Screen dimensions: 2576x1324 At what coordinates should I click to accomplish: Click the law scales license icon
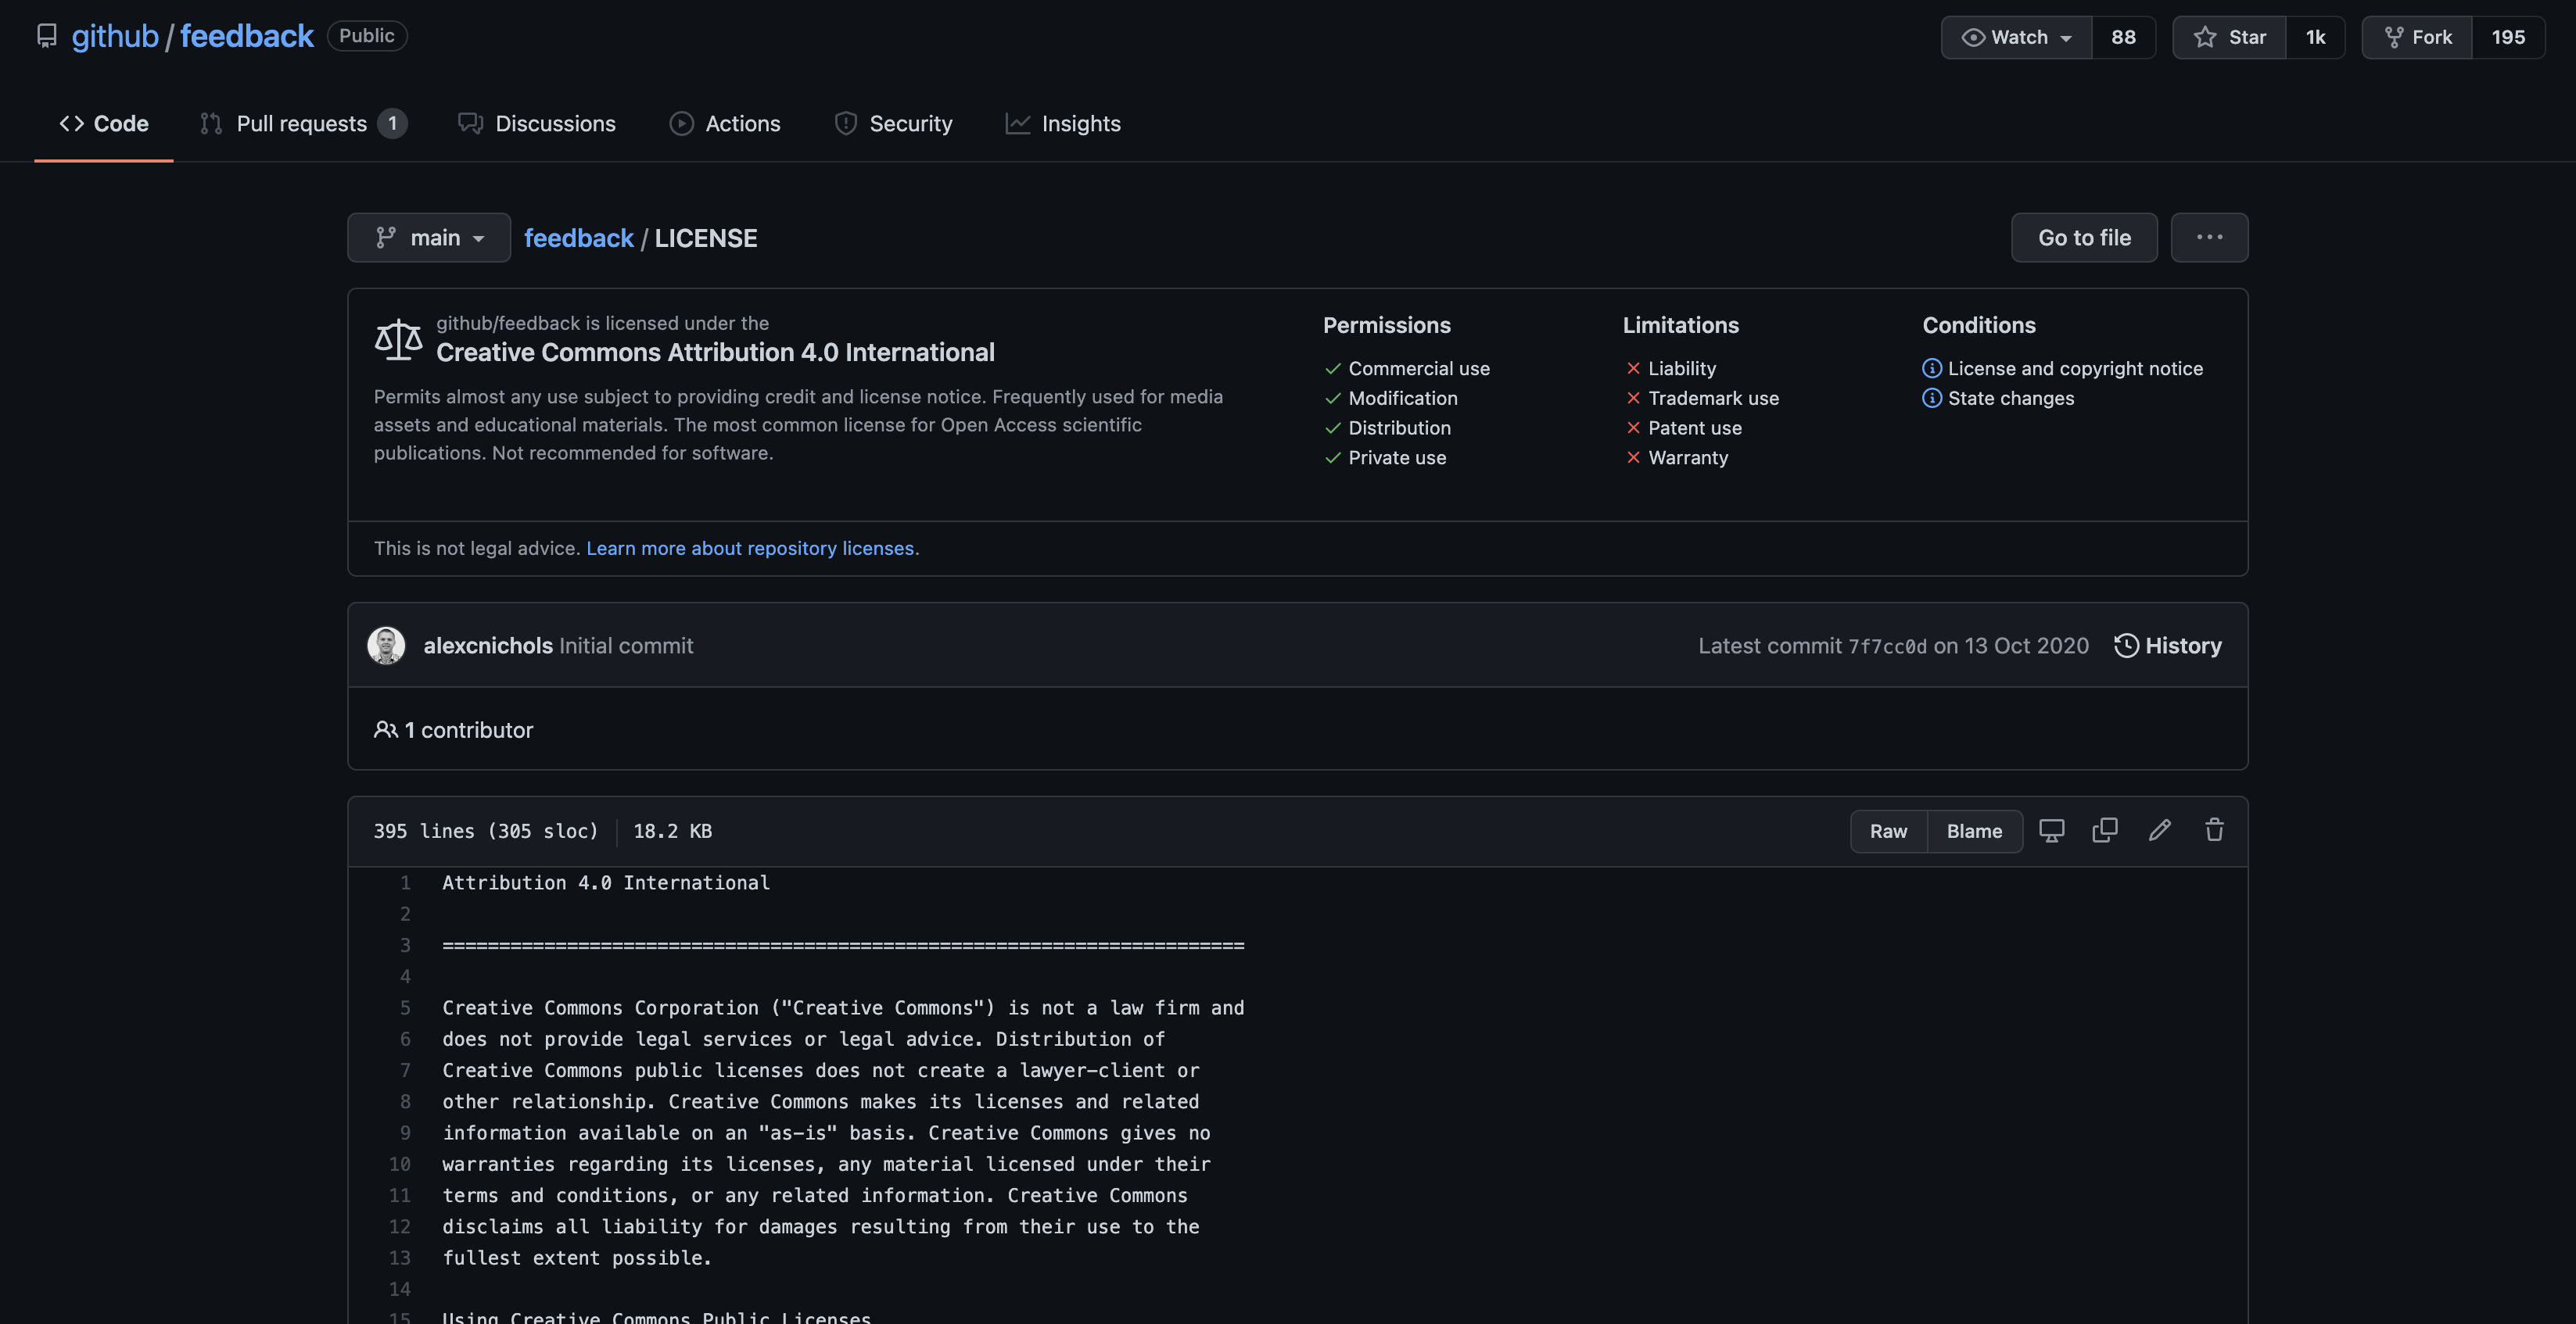[x=397, y=338]
